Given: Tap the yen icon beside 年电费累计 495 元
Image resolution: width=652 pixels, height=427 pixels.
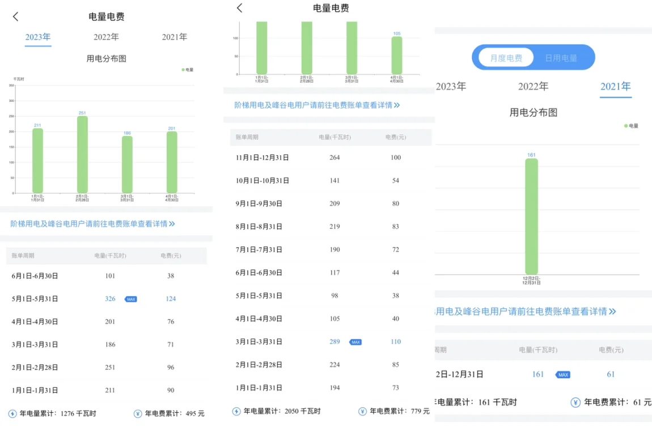Looking at the screenshot, I should pos(138,414).
